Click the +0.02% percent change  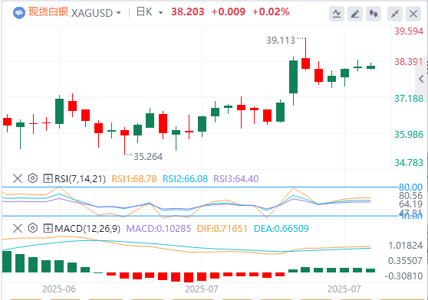click(271, 11)
